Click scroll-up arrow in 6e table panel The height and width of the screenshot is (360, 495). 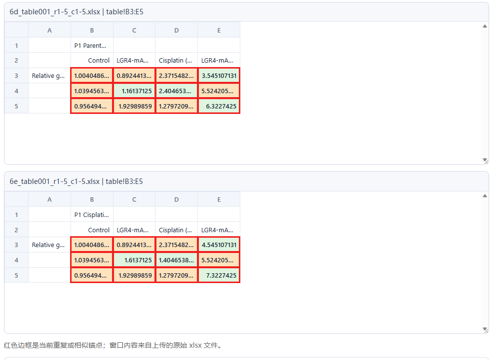pyautogui.click(x=485, y=196)
